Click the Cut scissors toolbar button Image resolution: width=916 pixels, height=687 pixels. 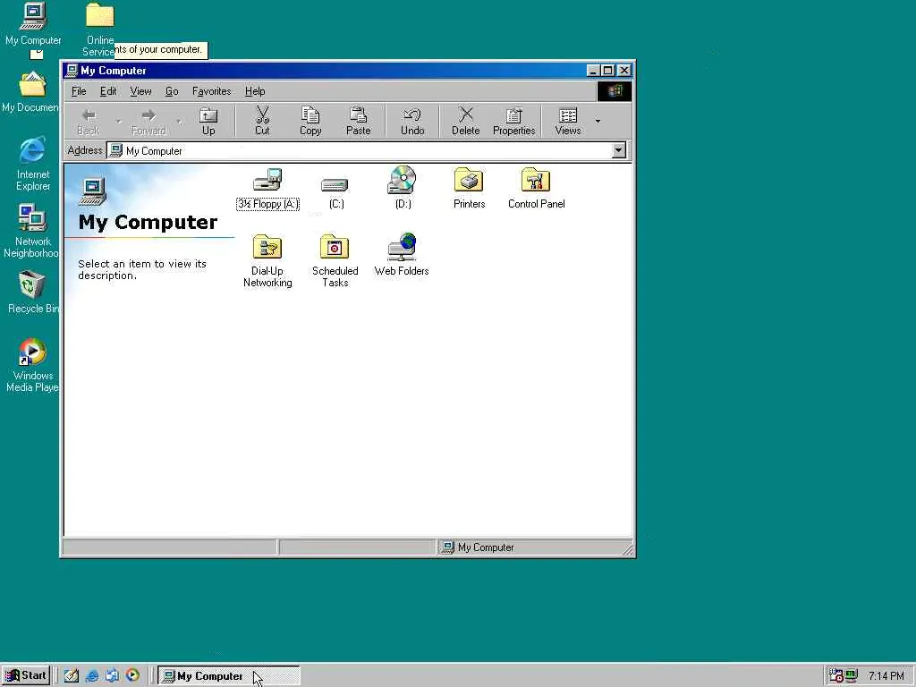(x=262, y=121)
